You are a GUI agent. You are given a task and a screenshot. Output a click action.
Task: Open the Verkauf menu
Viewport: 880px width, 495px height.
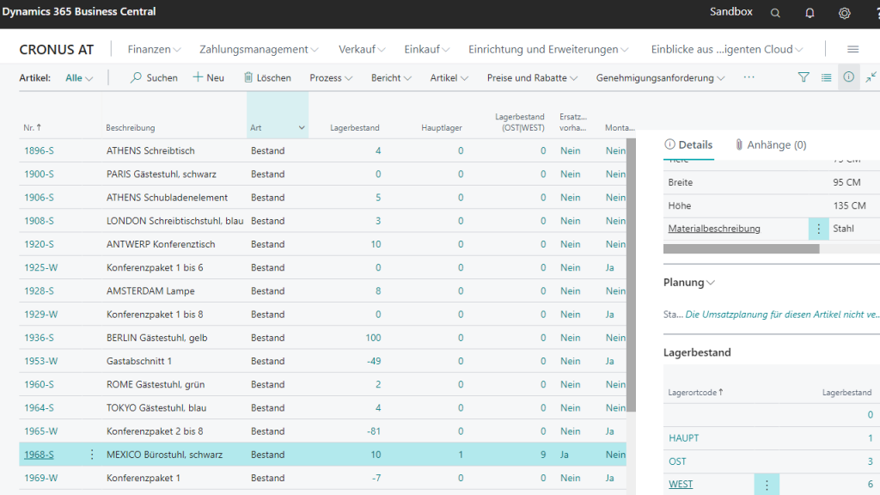click(362, 49)
